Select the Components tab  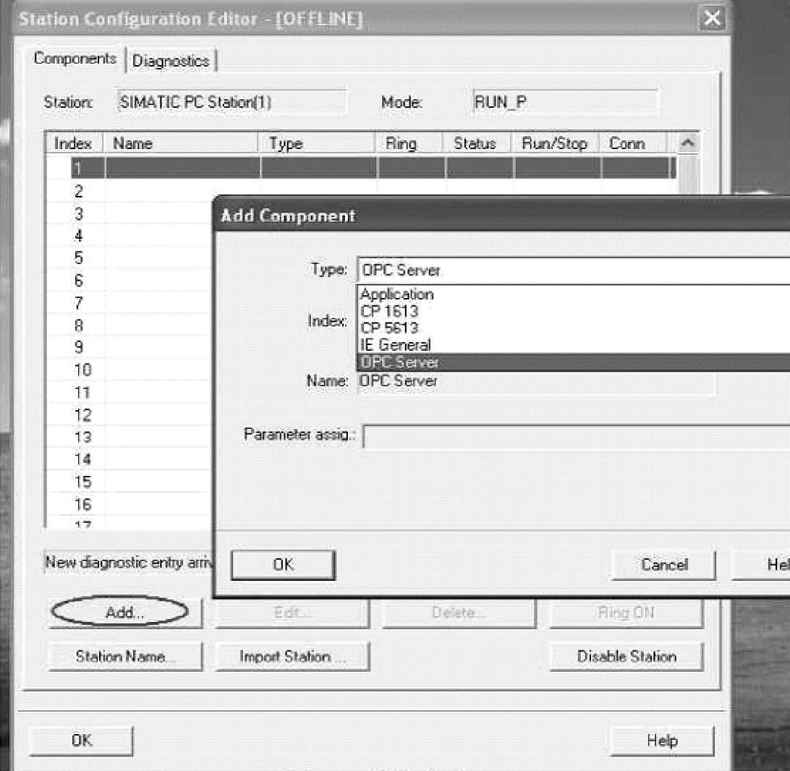pyautogui.click(x=75, y=59)
